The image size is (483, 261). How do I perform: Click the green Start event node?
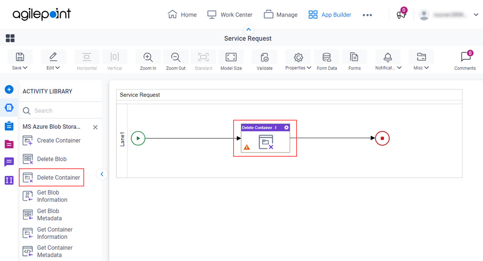pyautogui.click(x=138, y=138)
